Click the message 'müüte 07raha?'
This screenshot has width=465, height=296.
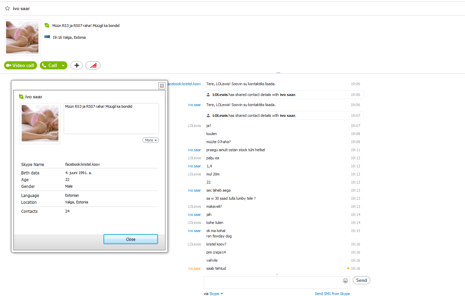pyautogui.click(x=218, y=142)
